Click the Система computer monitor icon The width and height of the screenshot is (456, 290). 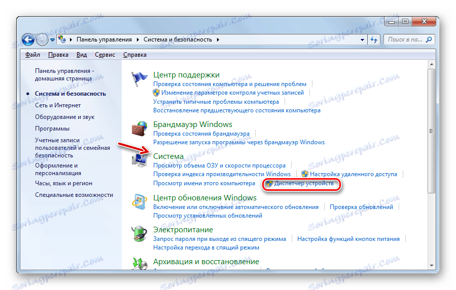tap(139, 160)
